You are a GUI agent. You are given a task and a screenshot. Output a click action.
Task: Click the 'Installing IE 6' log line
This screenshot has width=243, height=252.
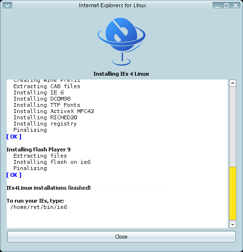[39, 92]
